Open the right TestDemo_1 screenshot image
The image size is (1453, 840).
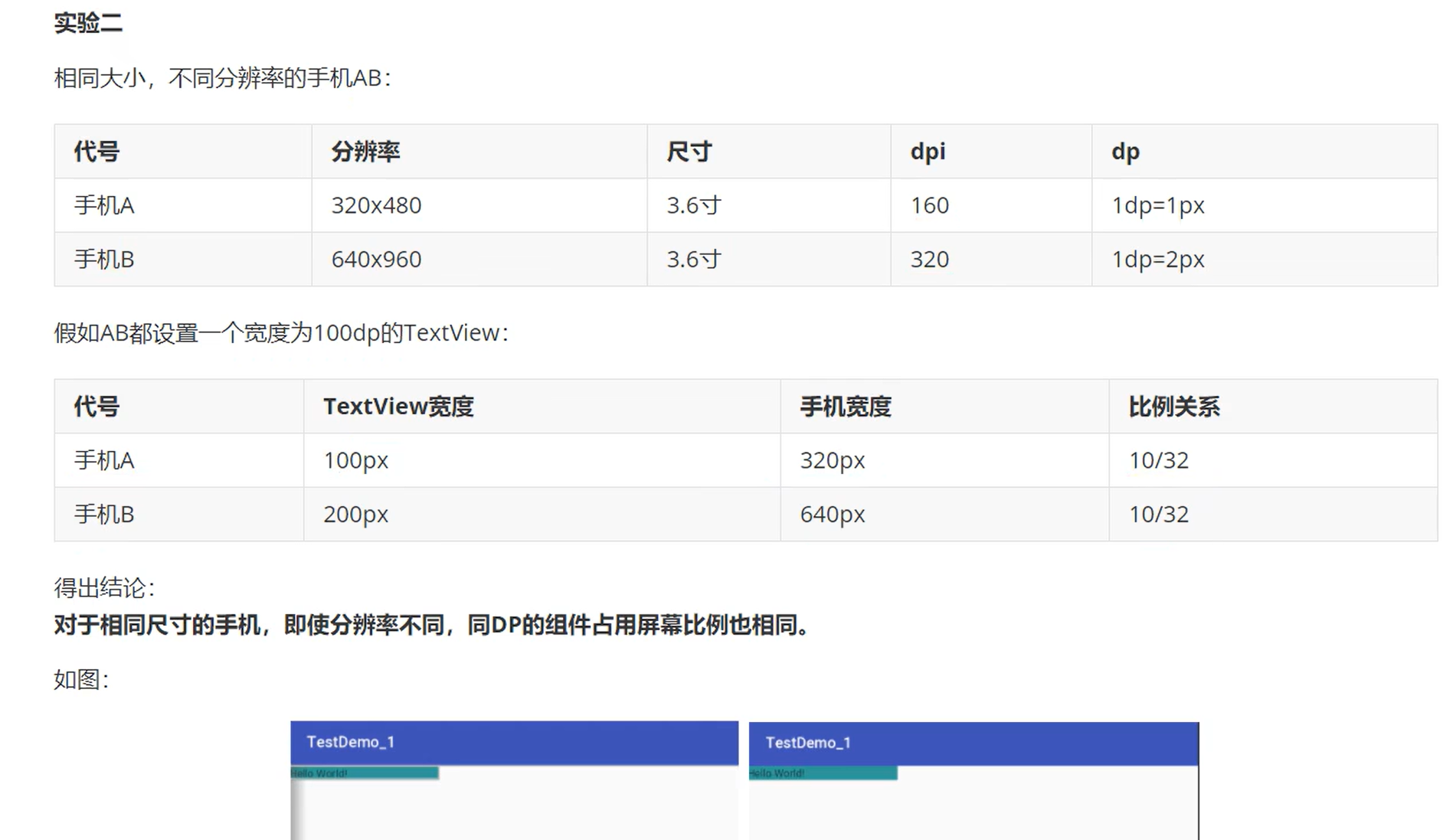pos(974,780)
